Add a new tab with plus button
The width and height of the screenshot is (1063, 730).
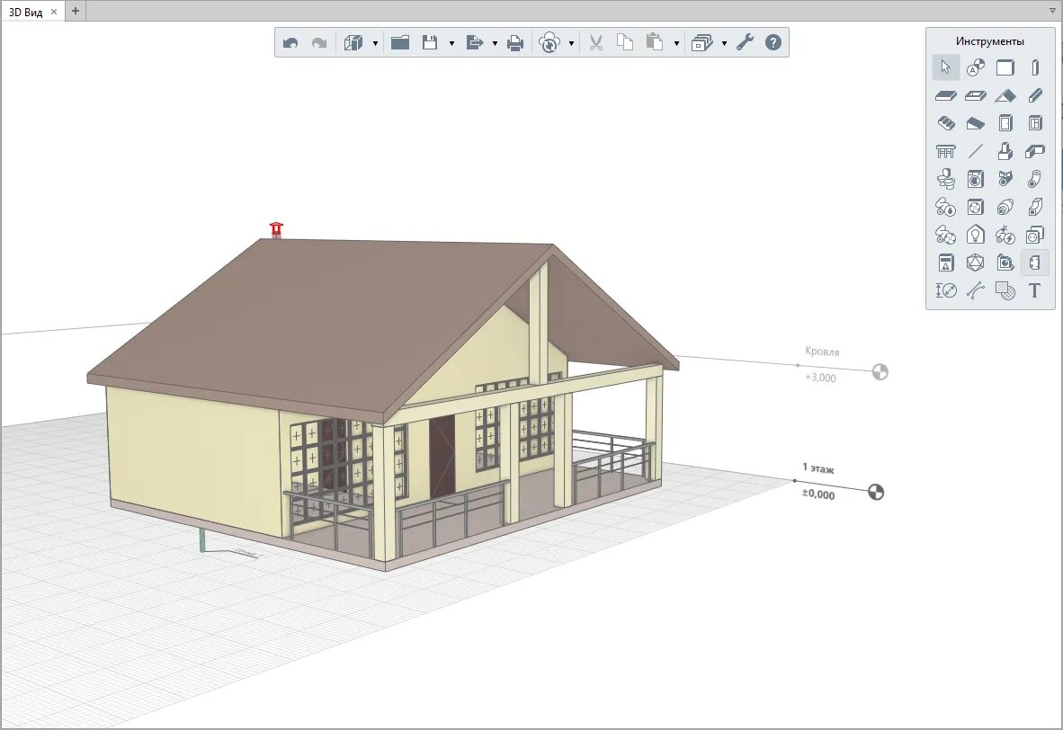tap(76, 11)
